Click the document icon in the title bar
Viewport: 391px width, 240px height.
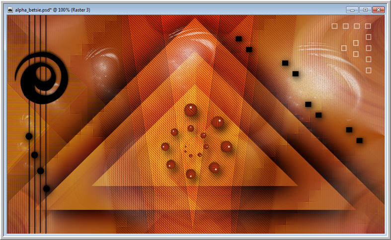coord(10,10)
